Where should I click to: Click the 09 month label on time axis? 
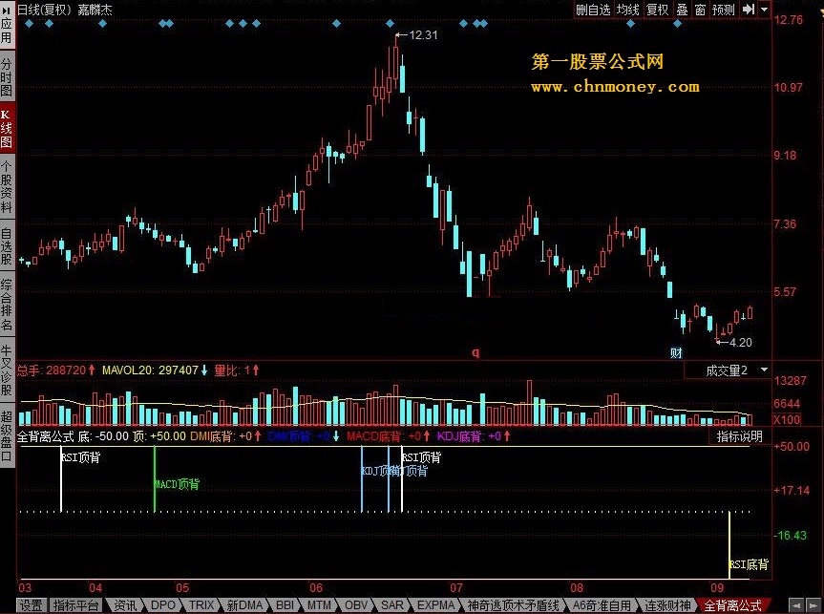click(717, 587)
